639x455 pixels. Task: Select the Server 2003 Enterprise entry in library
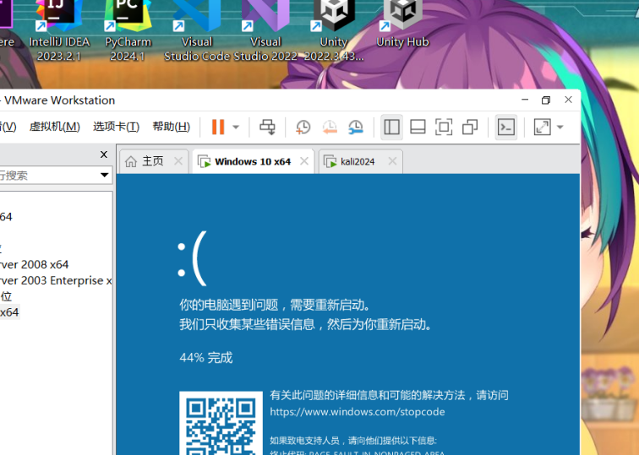pos(56,280)
